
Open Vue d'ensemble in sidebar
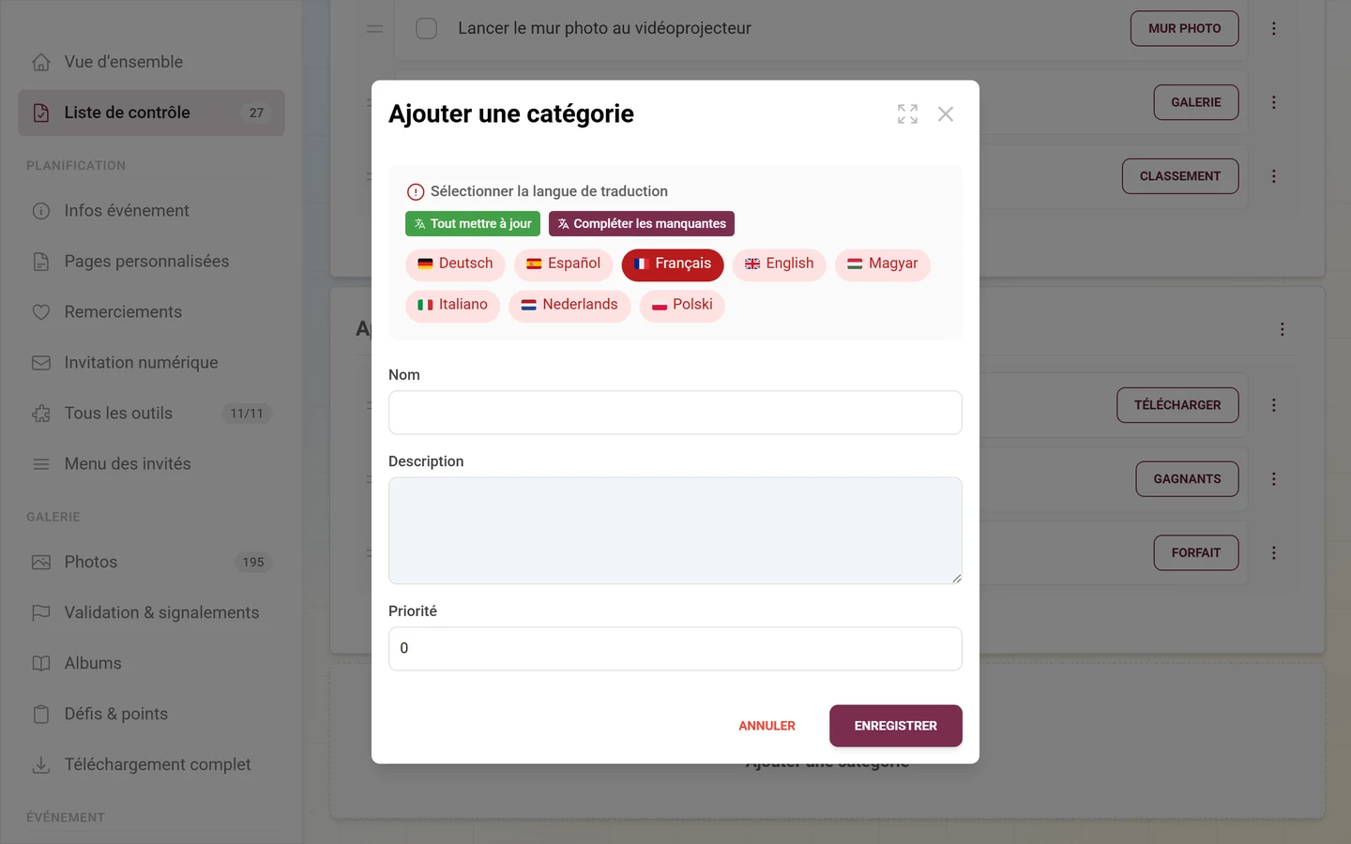tap(151, 62)
